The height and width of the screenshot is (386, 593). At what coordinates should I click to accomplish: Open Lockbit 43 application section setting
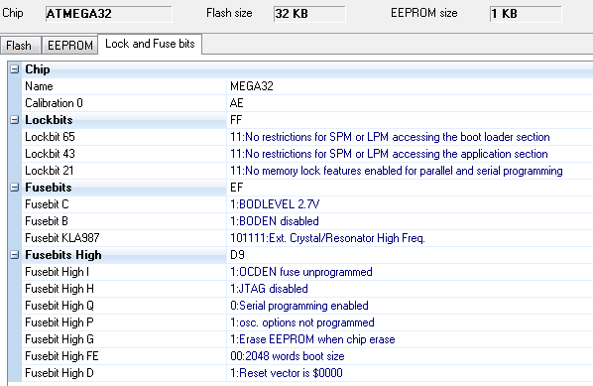(x=389, y=154)
